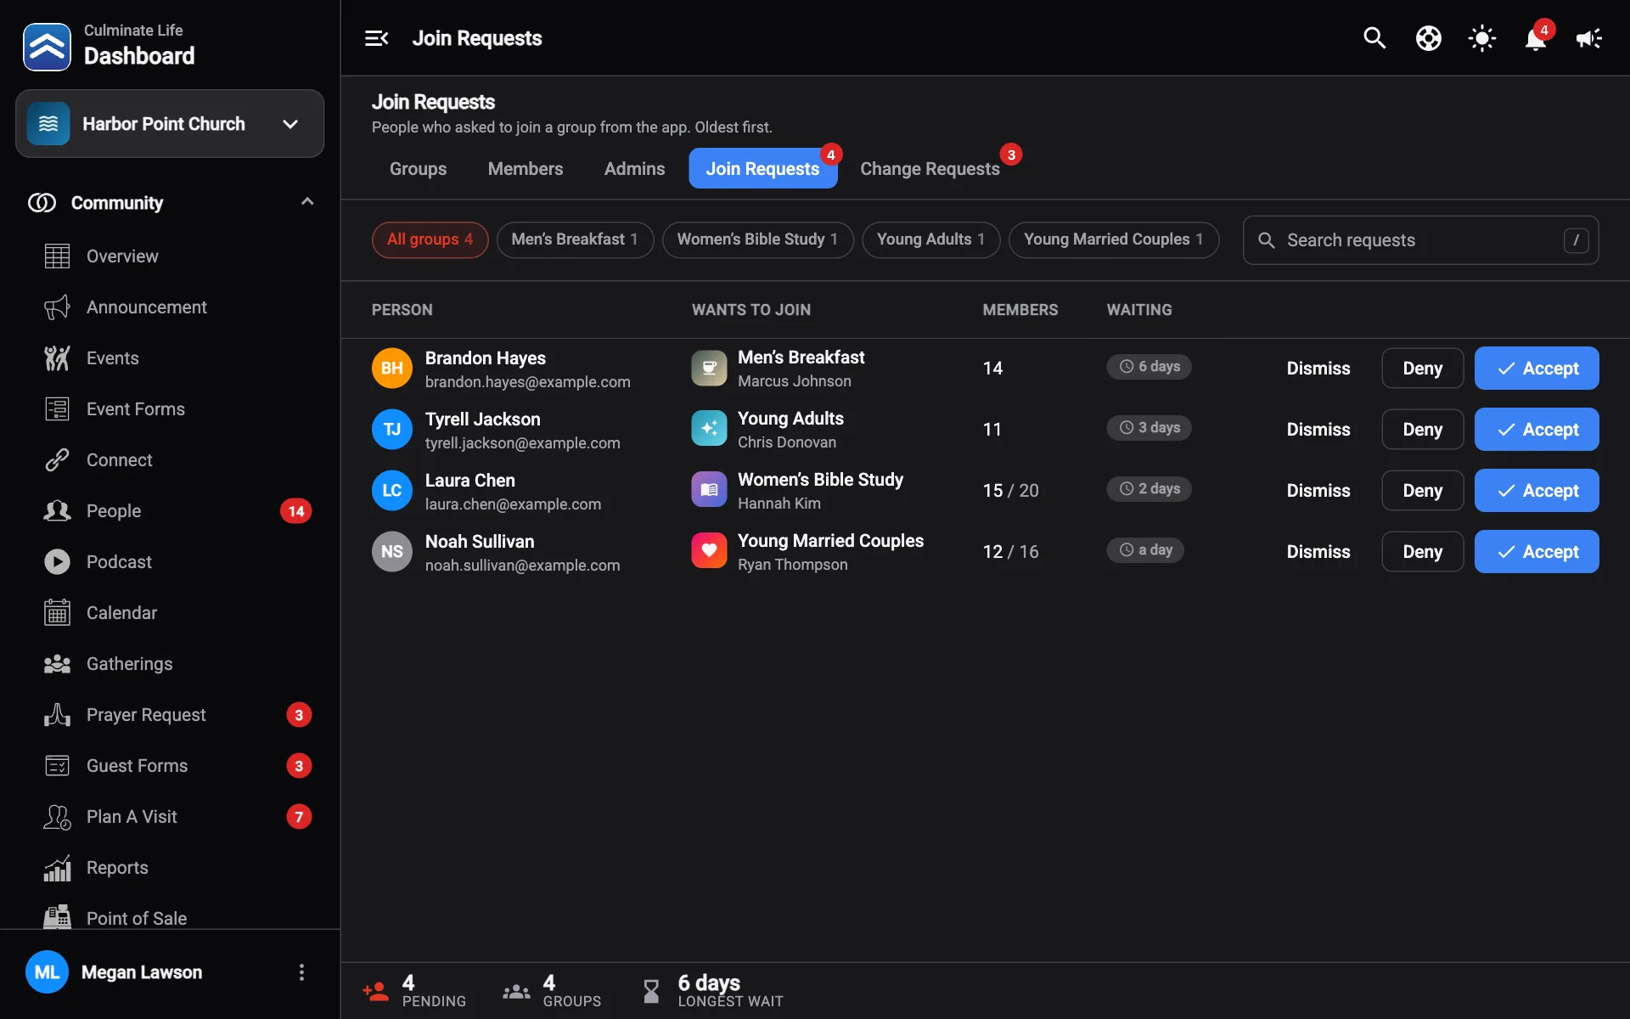
Task: Collapse the Community section
Action: 307,202
